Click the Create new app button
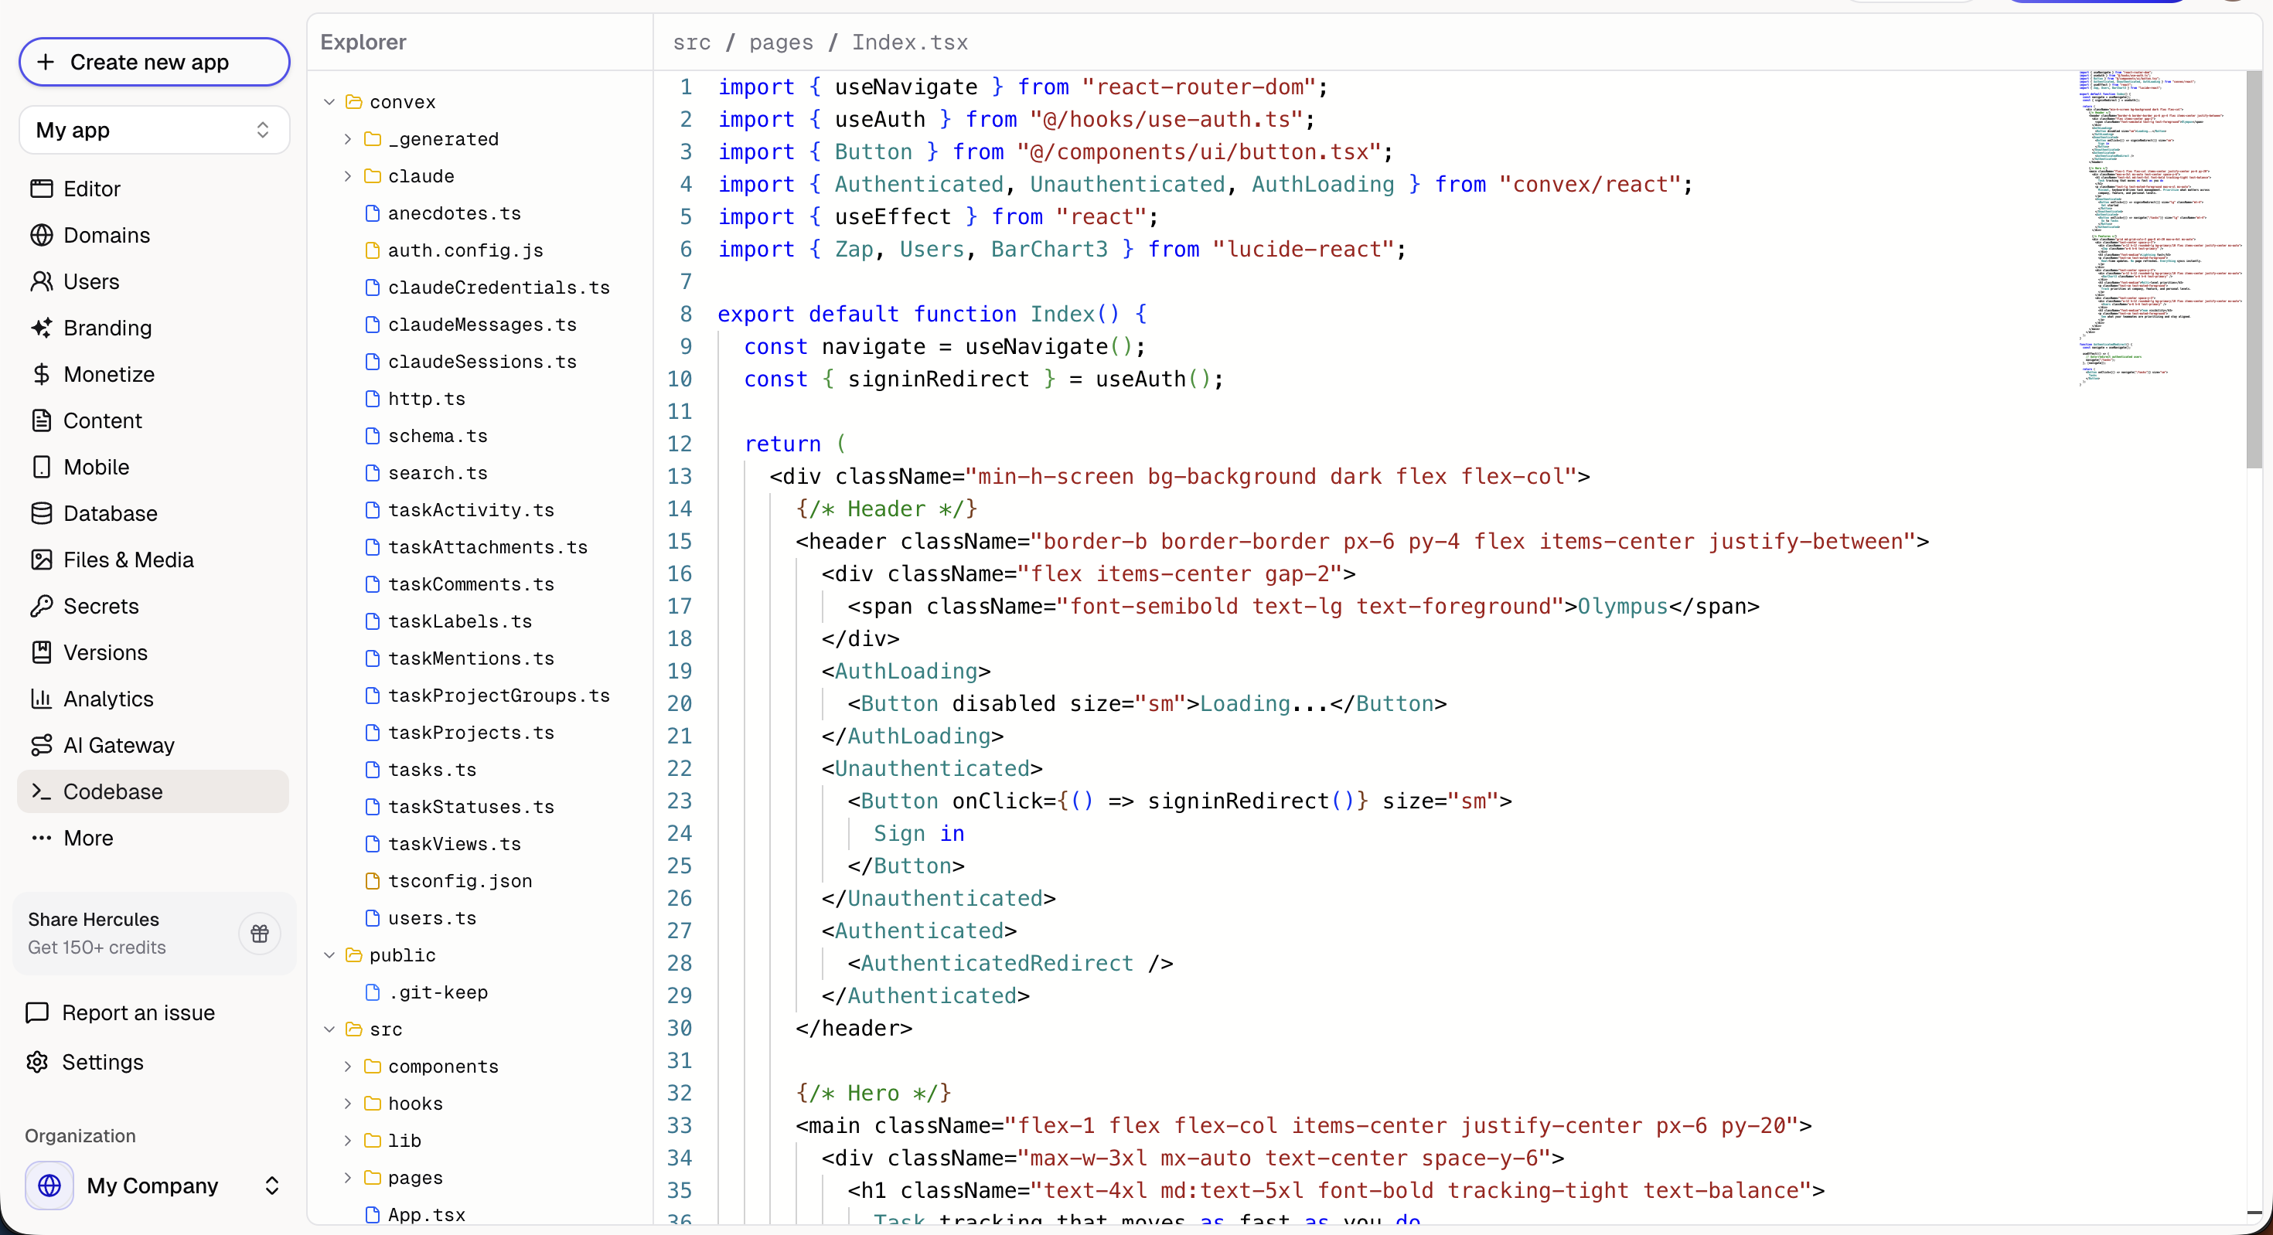The image size is (2273, 1235). pos(152,62)
